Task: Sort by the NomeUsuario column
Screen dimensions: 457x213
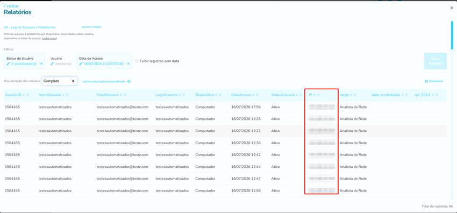Action: [x=63, y=95]
